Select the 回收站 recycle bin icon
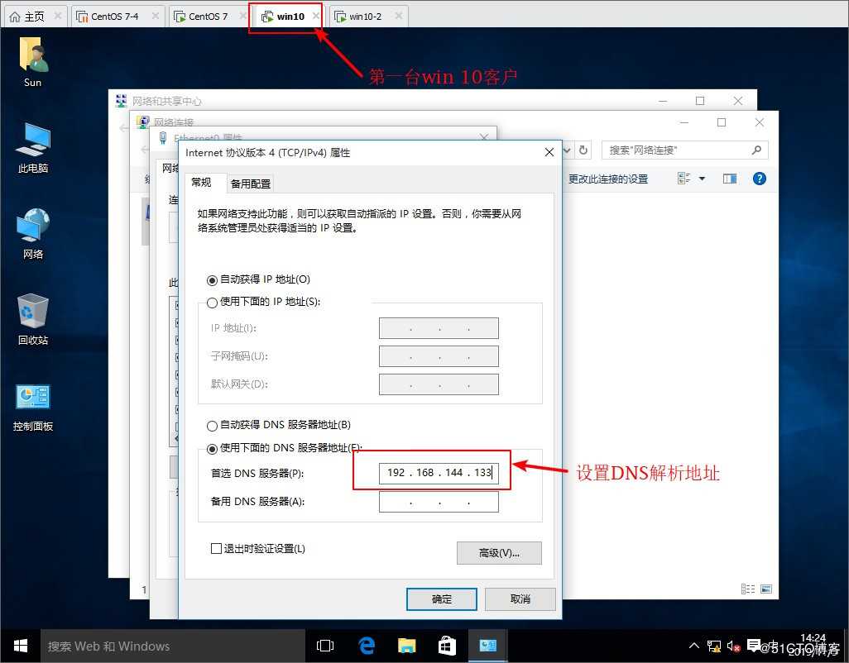849x663 pixels. tap(33, 319)
